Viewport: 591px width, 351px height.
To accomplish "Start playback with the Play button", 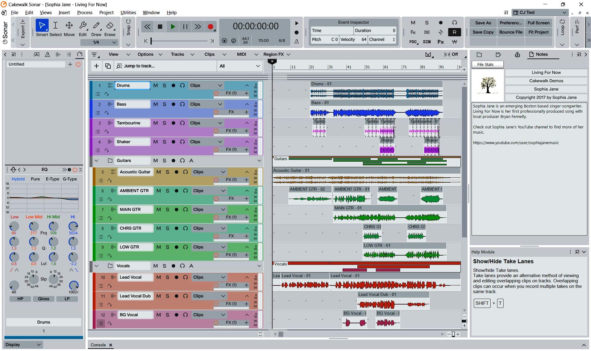I will 173,27.
